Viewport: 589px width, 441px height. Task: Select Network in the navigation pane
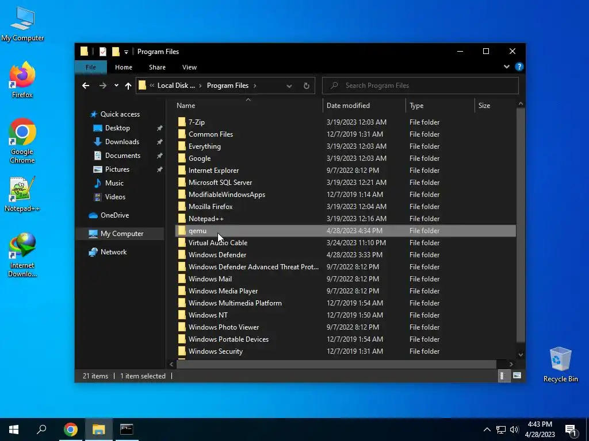(x=113, y=252)
